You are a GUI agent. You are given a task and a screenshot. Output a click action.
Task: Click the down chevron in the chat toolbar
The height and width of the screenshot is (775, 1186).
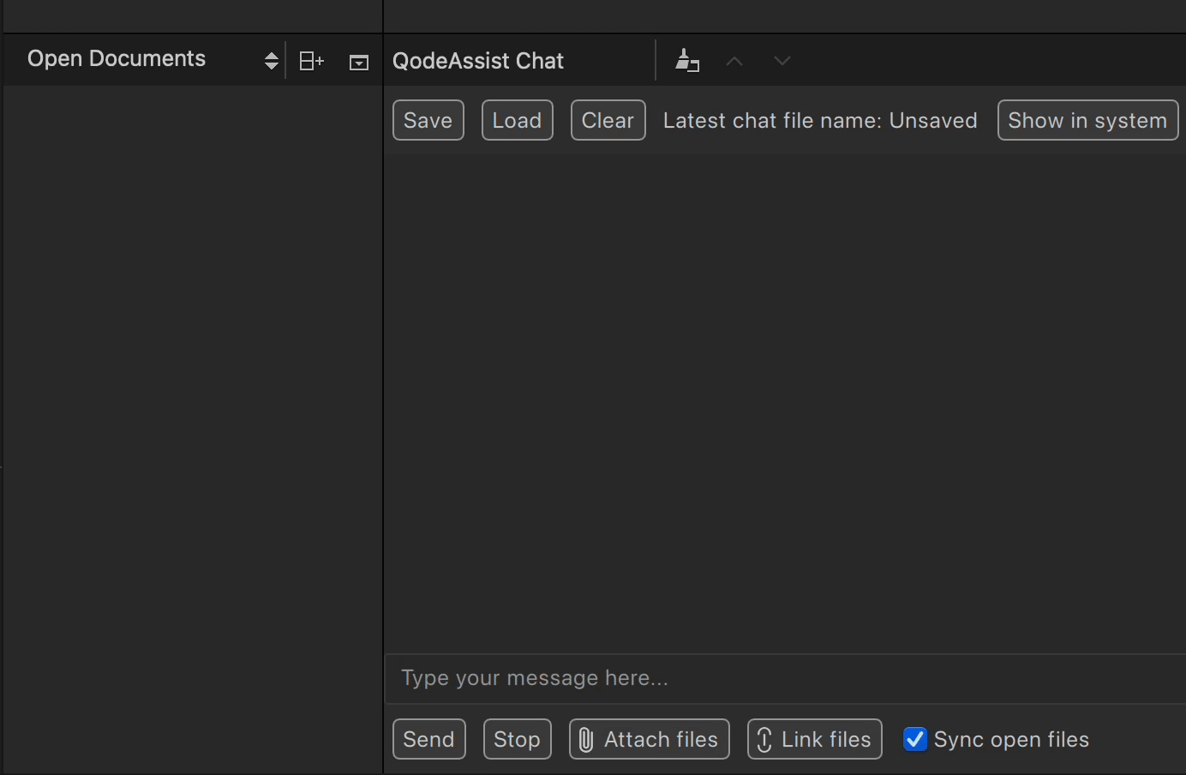tap(782, 61)
